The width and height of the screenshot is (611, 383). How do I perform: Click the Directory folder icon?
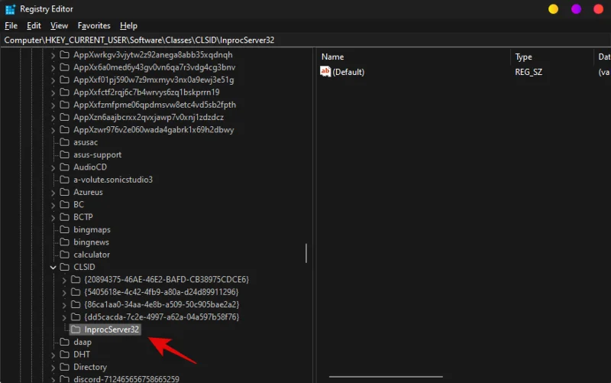pos(64,367)
